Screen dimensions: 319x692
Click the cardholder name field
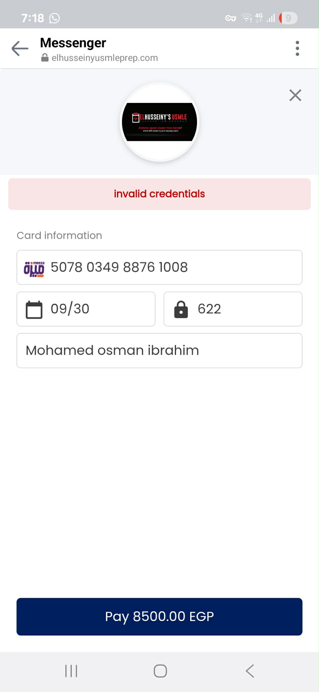159,351
